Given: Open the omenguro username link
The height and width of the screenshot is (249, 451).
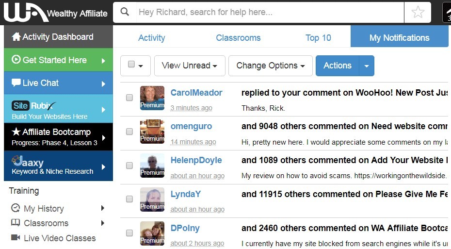Looking at the screenshot, I should (x=191, y=126).
